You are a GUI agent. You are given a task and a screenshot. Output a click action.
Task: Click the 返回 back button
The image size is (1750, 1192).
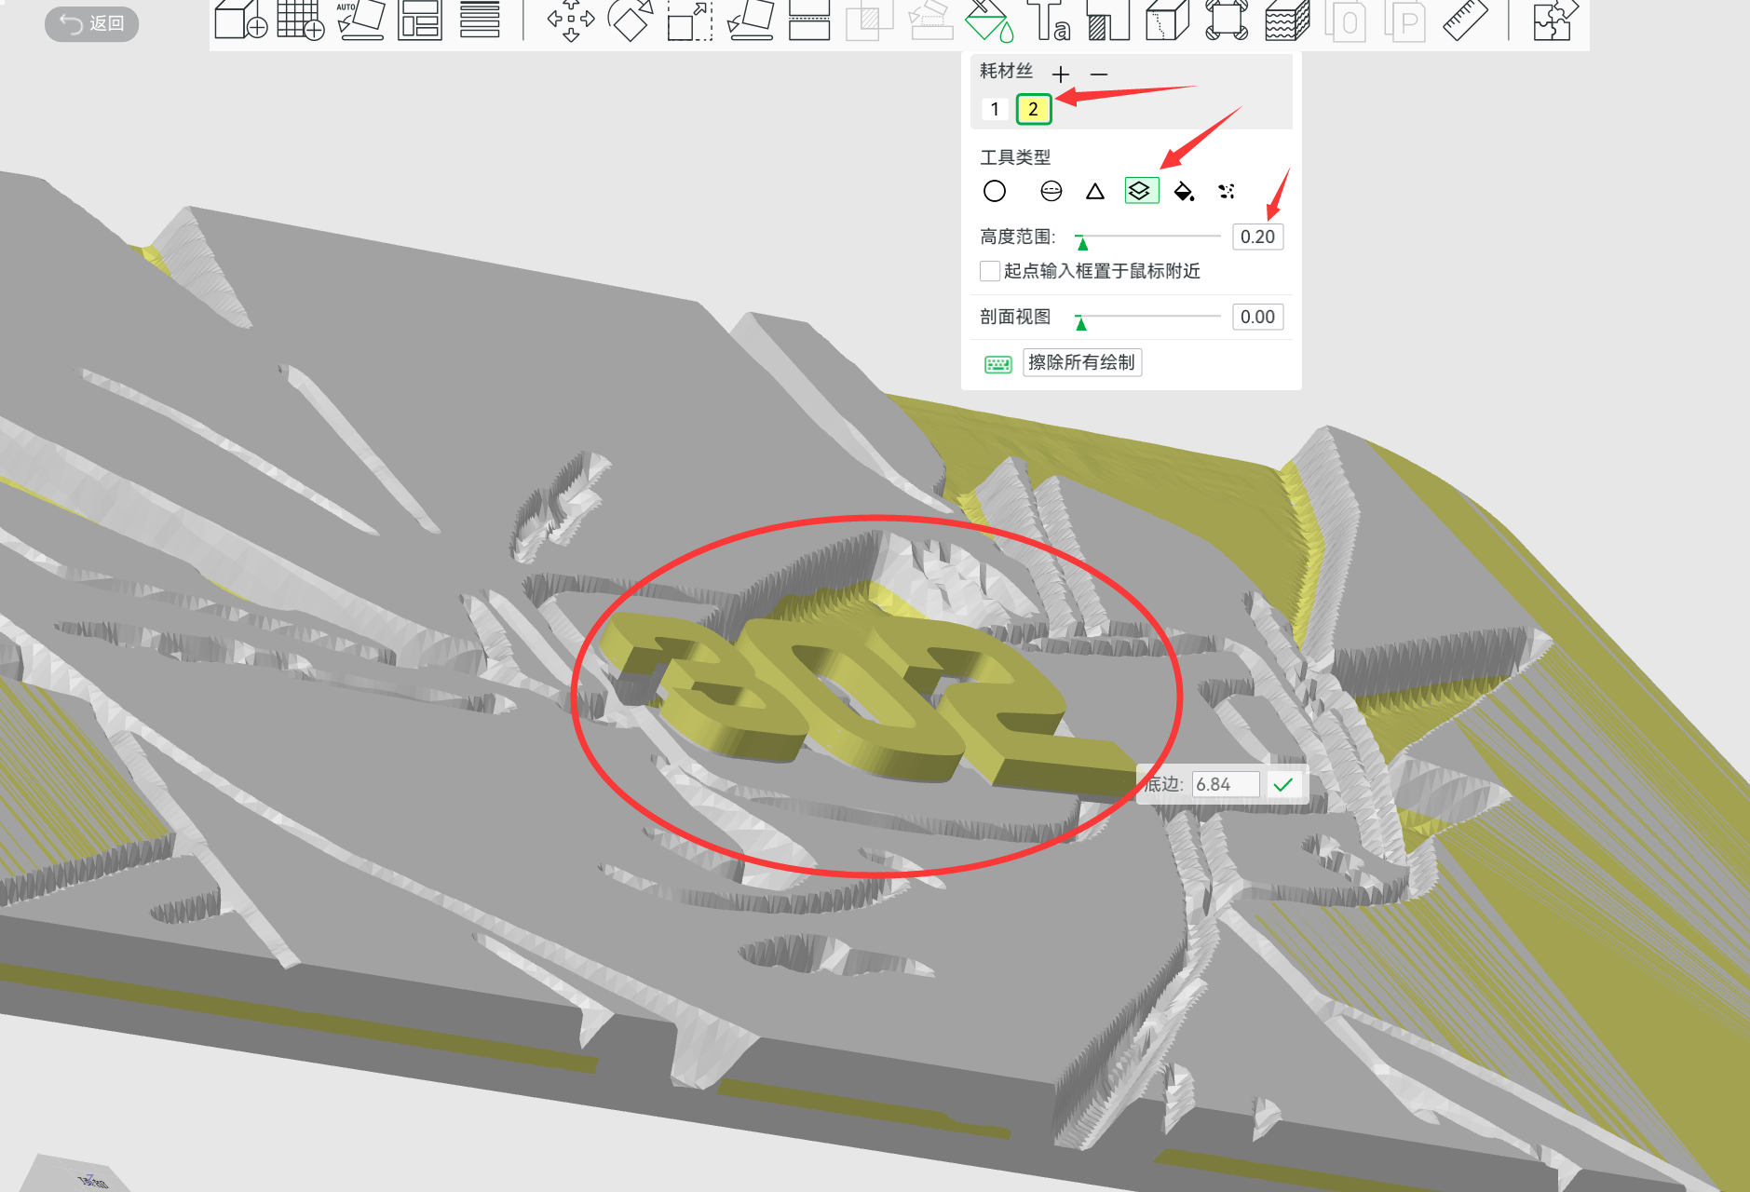tap(91, 23)
